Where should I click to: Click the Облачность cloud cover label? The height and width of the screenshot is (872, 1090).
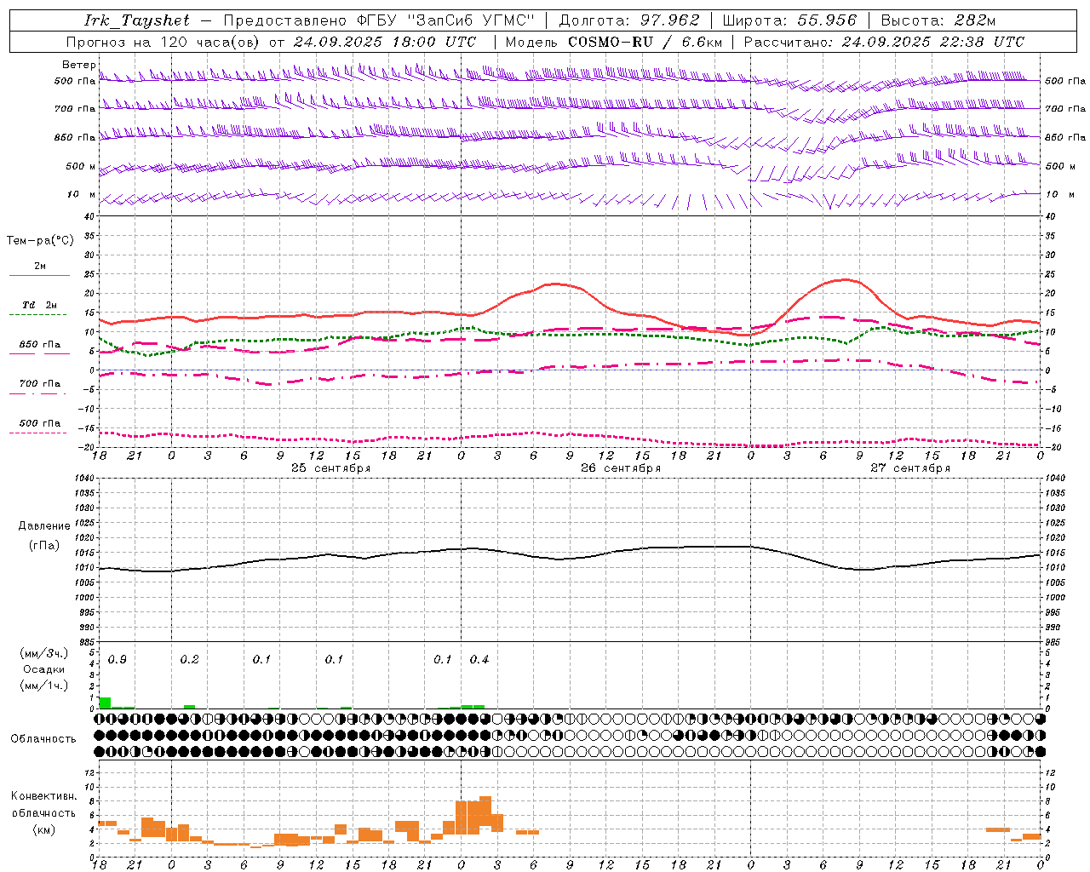pos(43,738)
